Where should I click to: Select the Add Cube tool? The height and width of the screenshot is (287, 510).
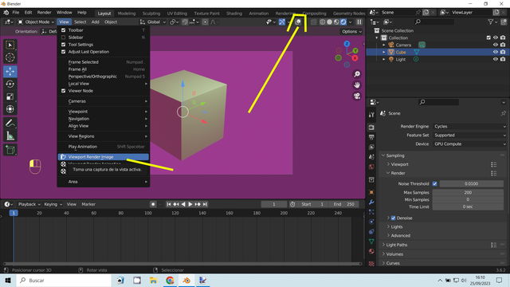(10, 150)
